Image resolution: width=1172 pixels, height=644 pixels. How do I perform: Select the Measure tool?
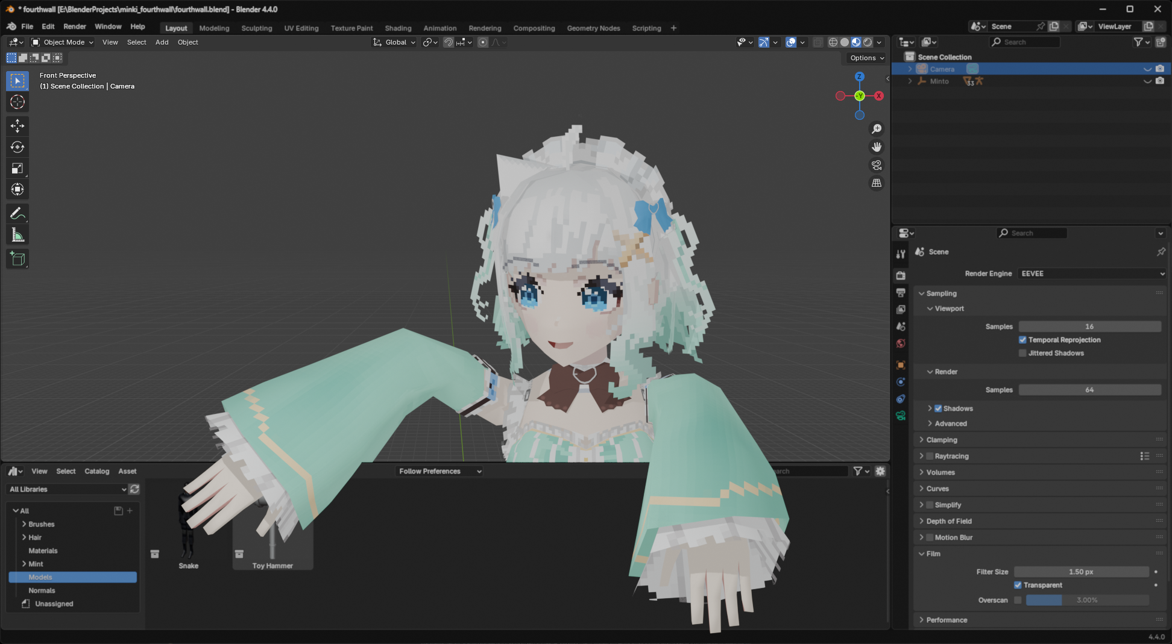[x=17, y=236]
